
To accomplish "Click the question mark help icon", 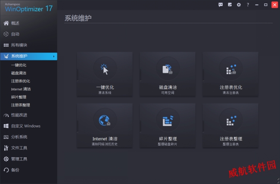I will [248, 5].
